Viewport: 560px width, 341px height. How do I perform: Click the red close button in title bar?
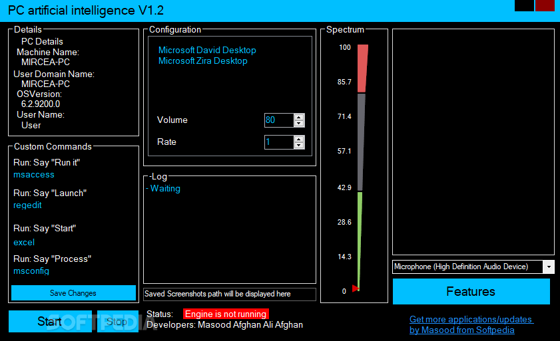545,5
